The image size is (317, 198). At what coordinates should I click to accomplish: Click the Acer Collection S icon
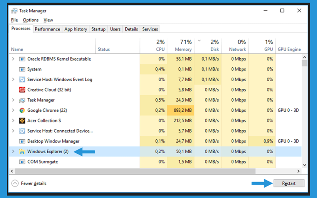22,121
